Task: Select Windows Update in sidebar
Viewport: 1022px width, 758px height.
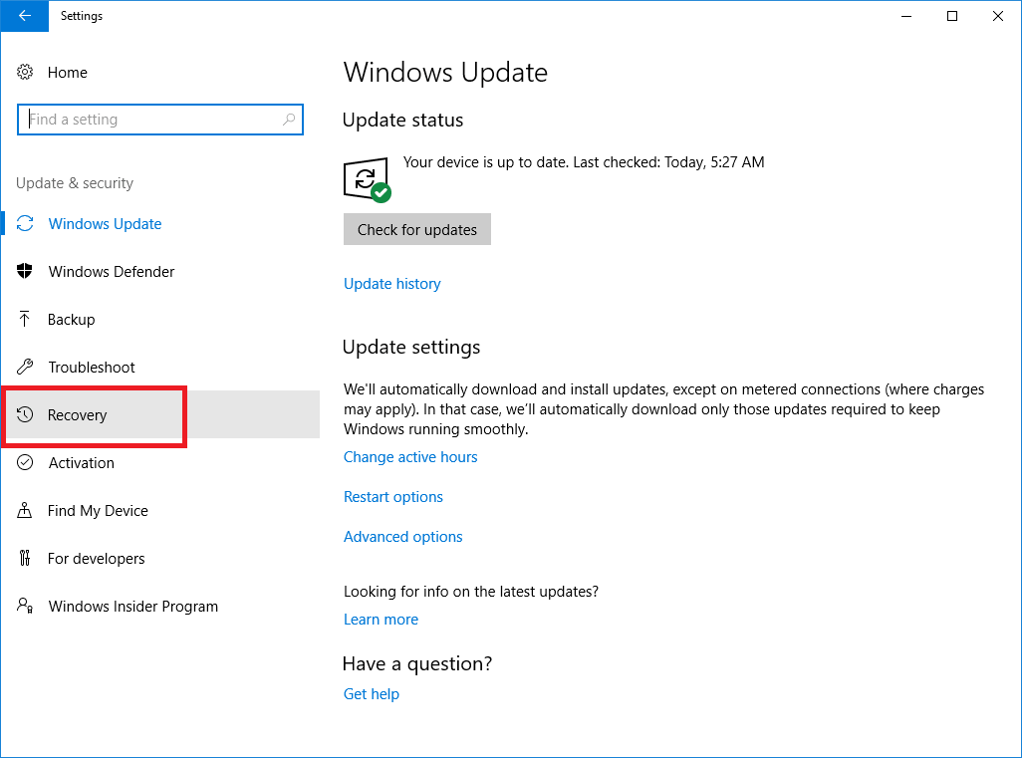Action: pyautogui.click(x=105, y=224)
